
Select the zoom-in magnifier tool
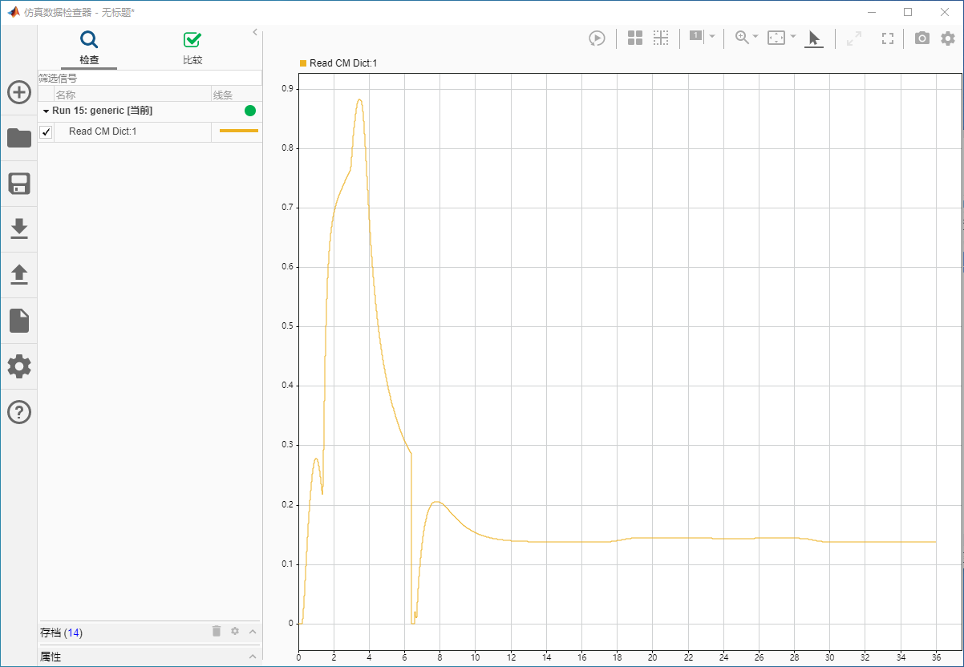tap(742, 38)
